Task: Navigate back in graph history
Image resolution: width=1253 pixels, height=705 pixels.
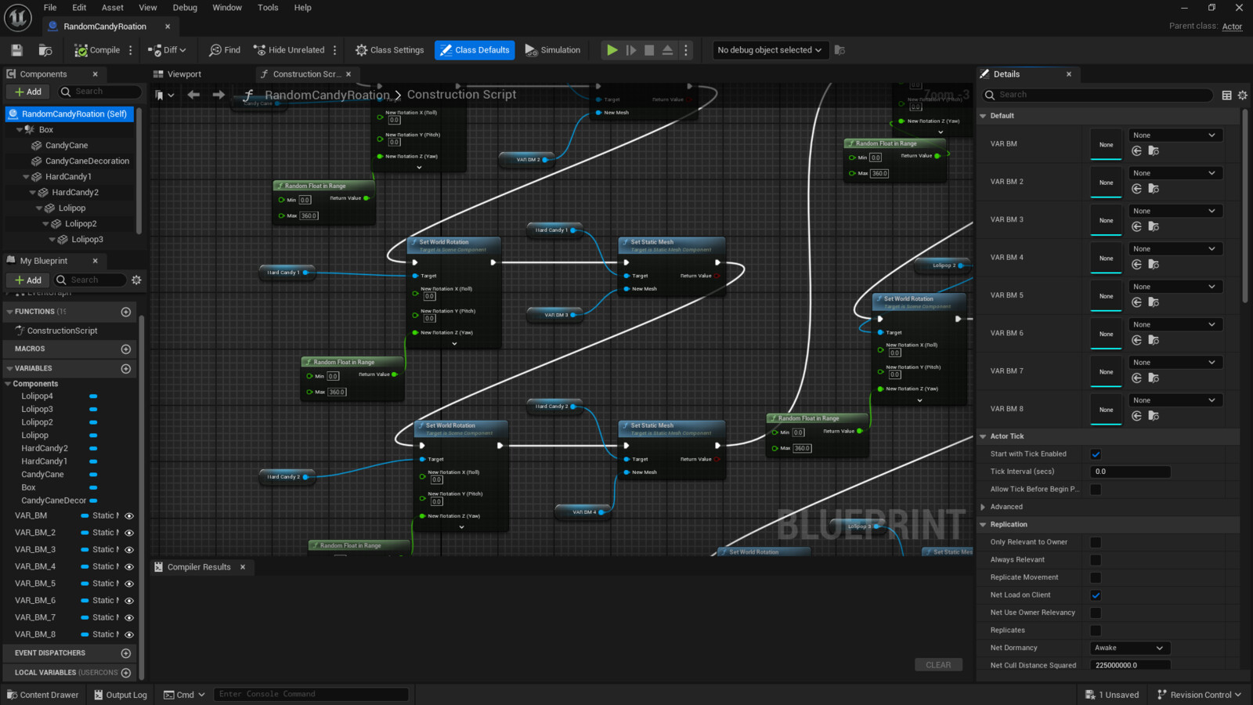Action: (193, 95)
